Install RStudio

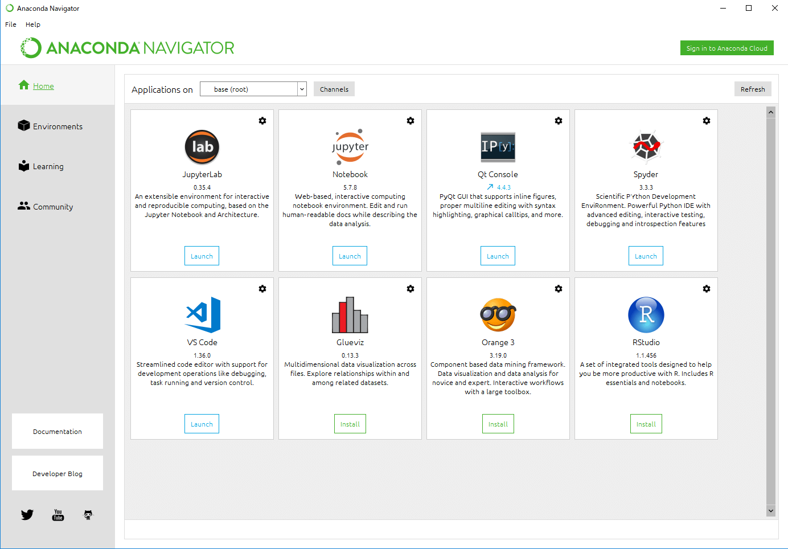646,424
